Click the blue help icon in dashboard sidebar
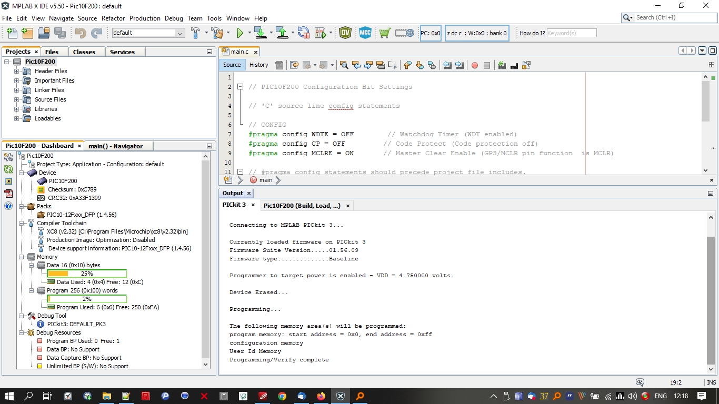 (8, 205)
